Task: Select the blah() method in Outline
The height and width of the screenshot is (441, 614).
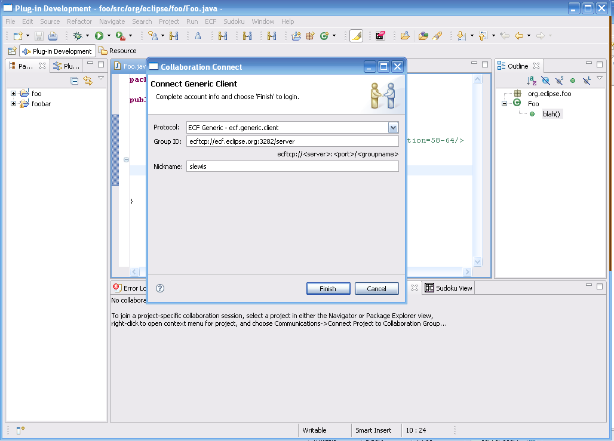Action: (551, 114)
